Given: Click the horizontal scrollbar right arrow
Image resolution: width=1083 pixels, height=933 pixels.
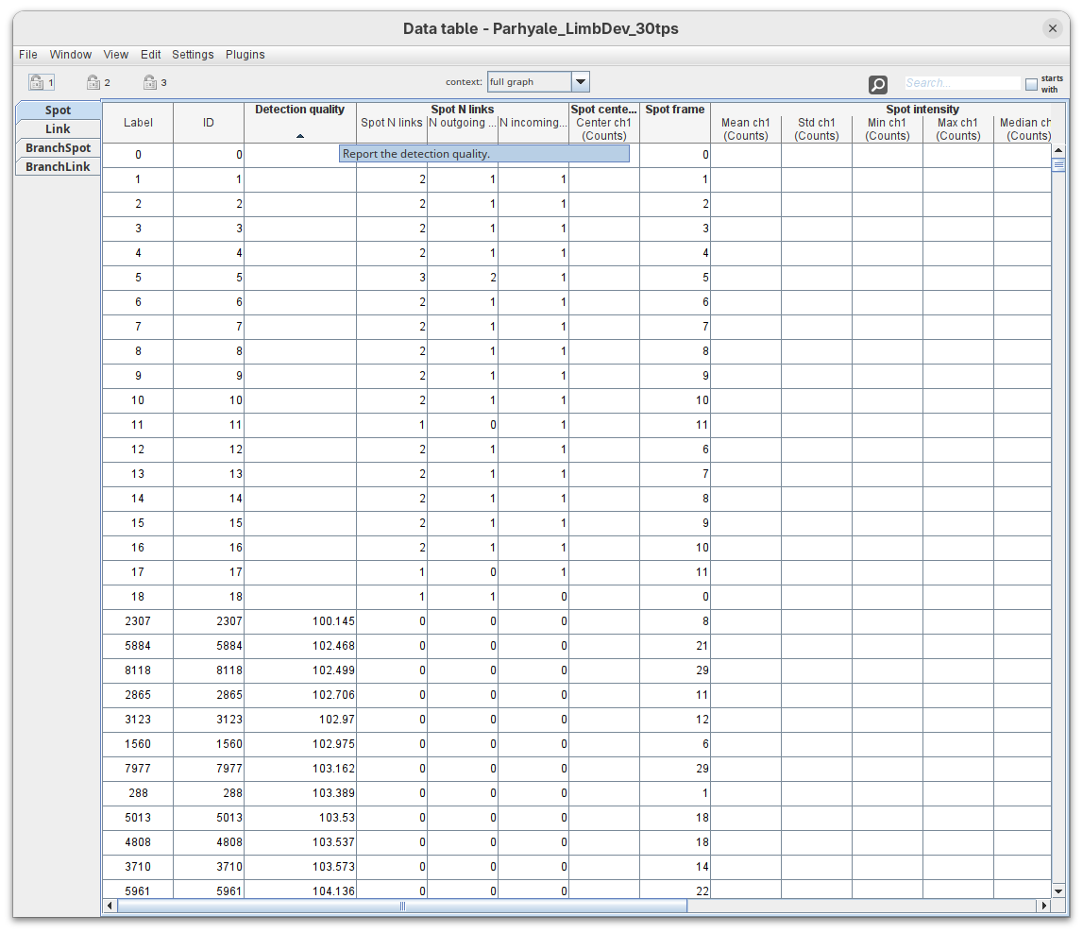Looking at the screenshot, I should 1043,906.
